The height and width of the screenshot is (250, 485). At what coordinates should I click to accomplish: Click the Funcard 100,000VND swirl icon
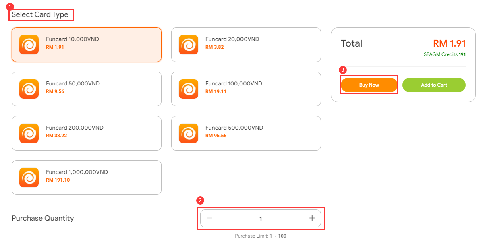click(x=189, y=89)
